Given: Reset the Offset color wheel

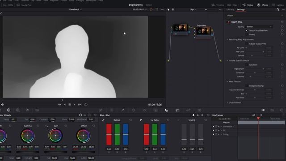Looking at the screenshot, I should [93, 126].
